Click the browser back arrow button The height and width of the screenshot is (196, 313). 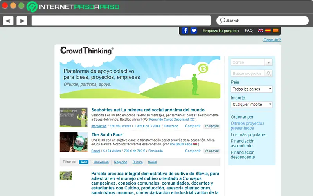click(x=8, y=21)
